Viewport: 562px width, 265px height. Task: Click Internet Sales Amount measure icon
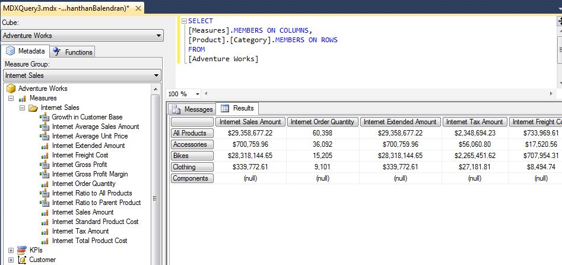[45, 213]
